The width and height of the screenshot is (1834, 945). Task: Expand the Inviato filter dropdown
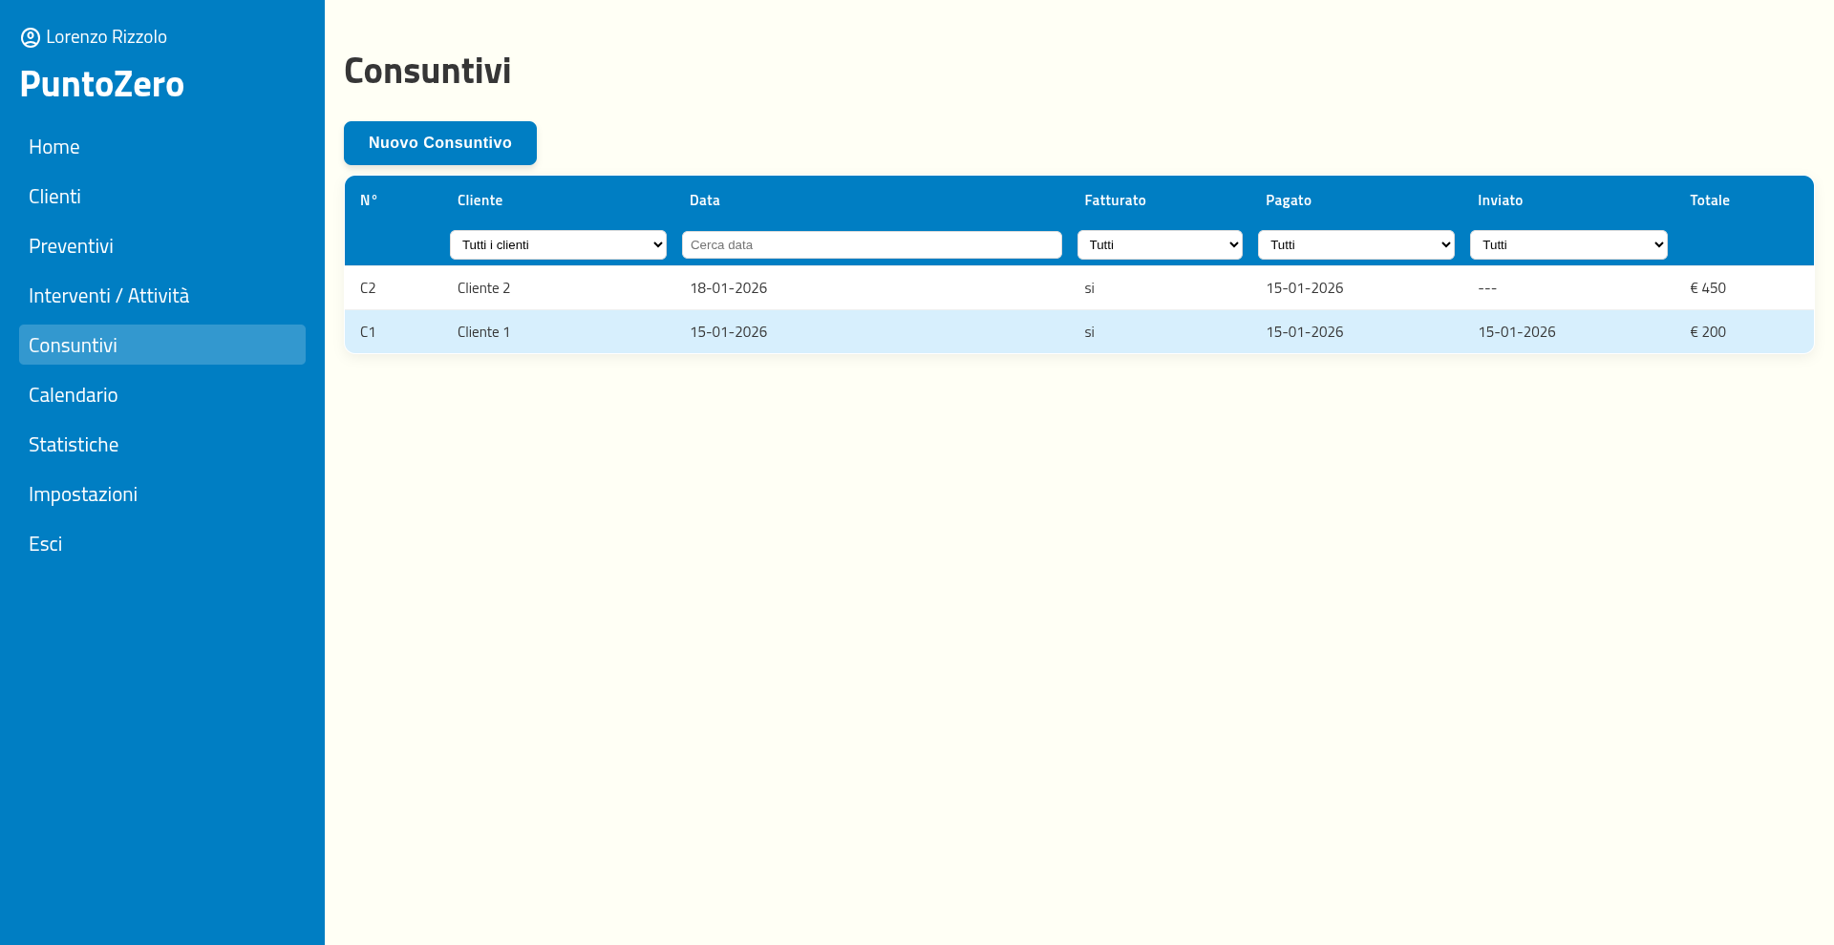(1567, 245)
